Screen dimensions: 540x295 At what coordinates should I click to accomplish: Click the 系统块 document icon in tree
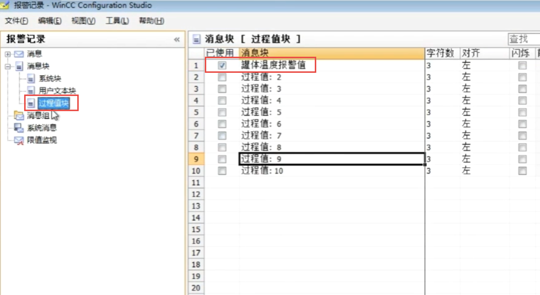[31, 79]
